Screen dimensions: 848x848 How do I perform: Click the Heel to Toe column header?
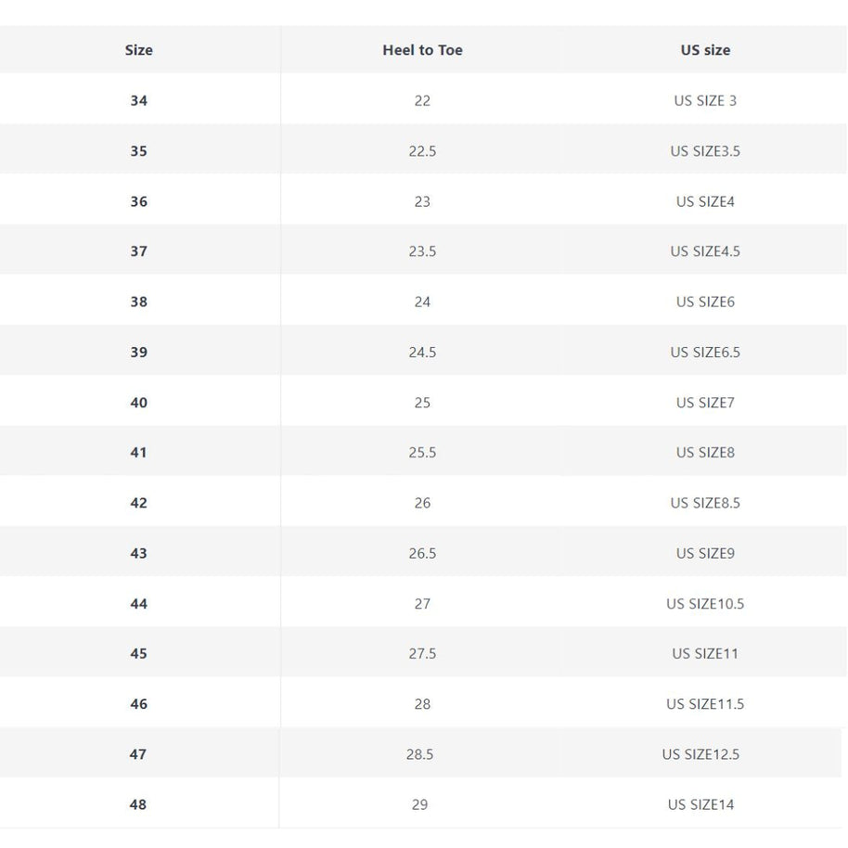[x=422, y=50]
